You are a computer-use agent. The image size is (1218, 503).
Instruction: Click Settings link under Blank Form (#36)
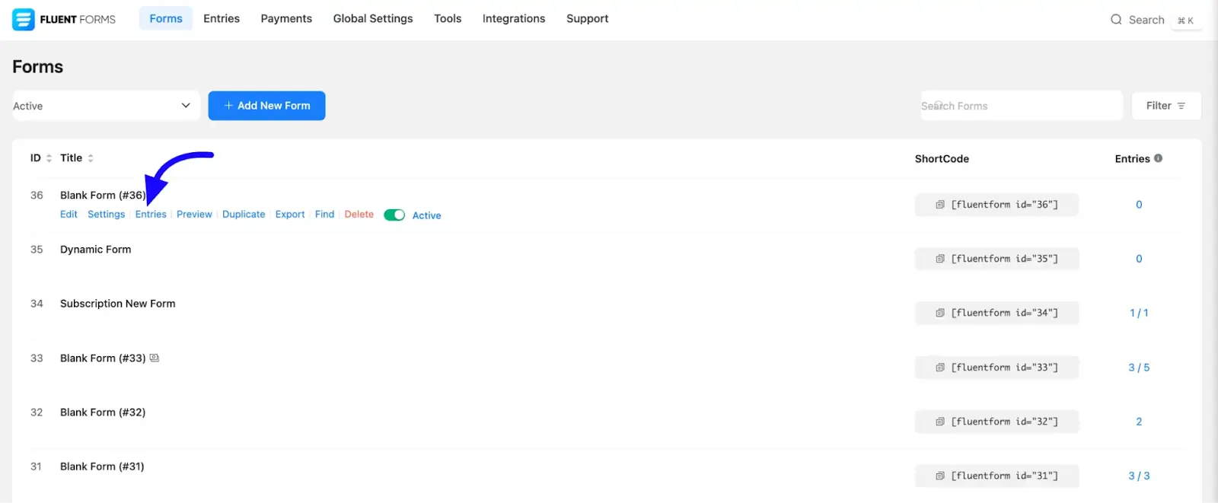[x=107, y=215]
